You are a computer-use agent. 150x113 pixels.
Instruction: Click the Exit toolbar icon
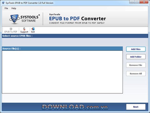click(x=33, y=30)
